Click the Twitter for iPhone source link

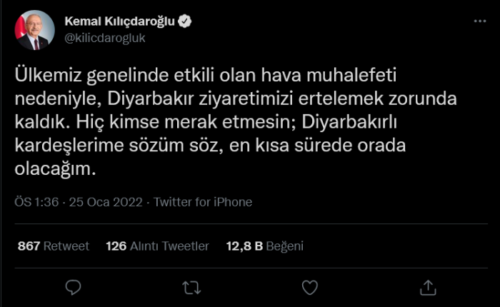tap(203, 202)
